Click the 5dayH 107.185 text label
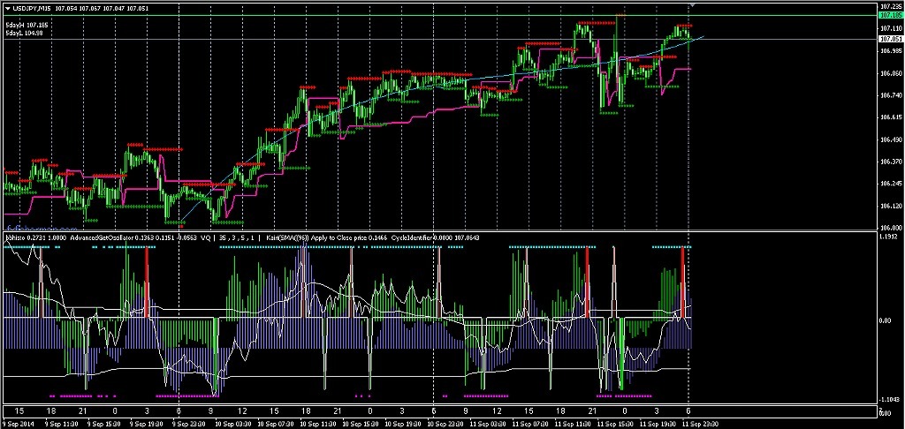 27,25
